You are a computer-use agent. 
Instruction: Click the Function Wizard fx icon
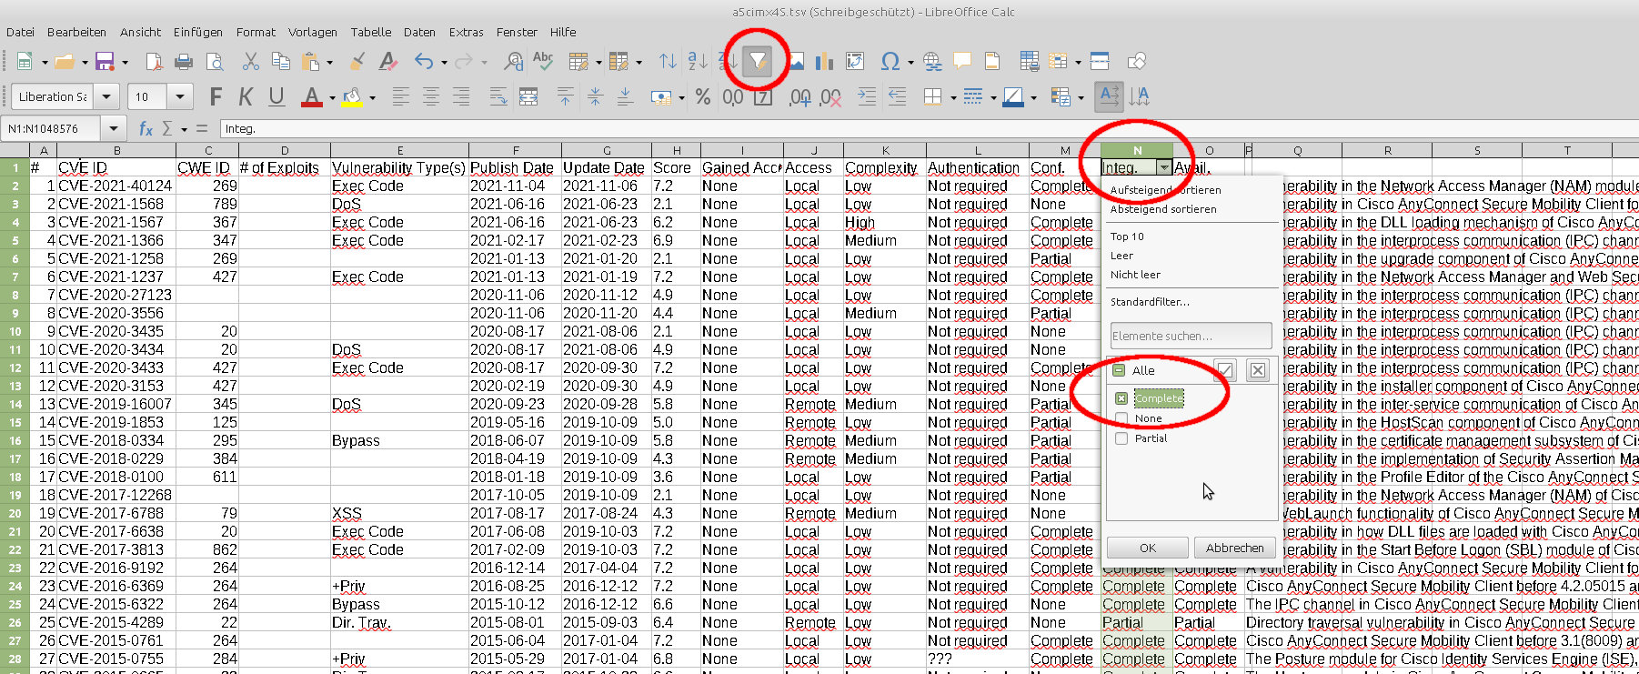146,129
